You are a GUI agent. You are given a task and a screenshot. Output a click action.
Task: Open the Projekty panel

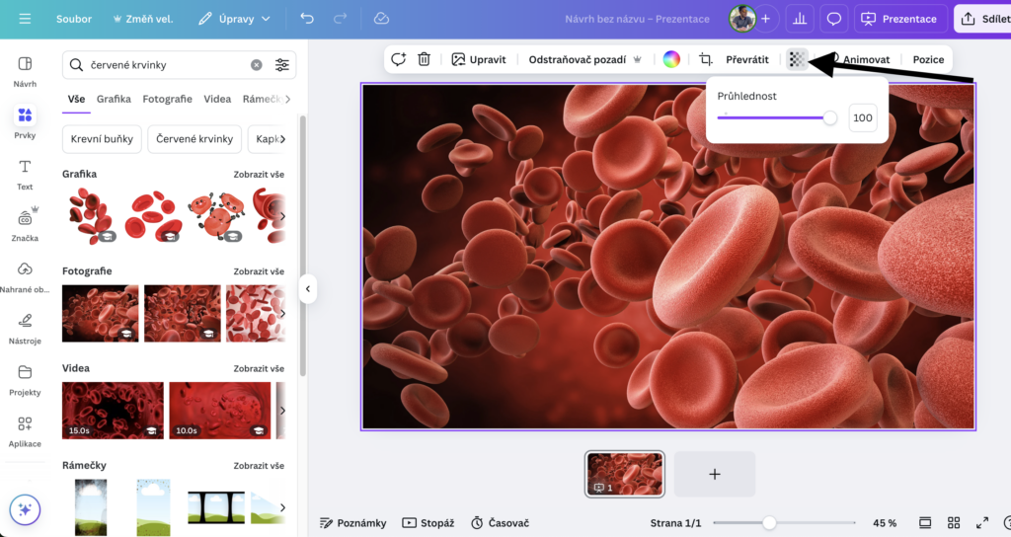(x=25, y=380)
